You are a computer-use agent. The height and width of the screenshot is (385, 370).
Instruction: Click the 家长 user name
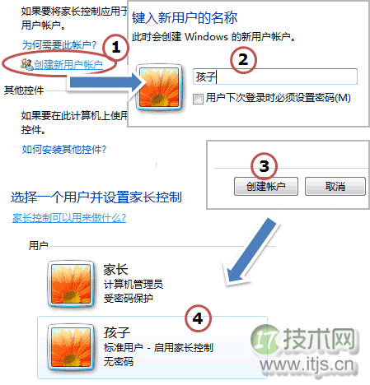[x=115, y=269]
